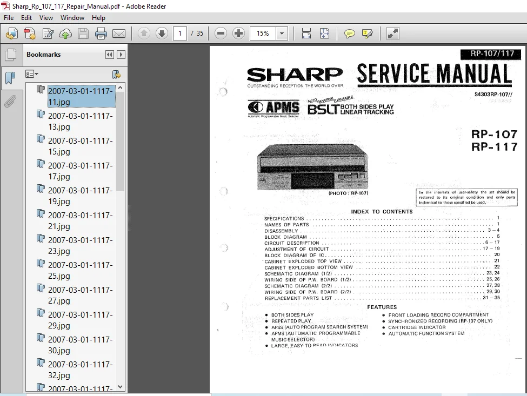Screen dimensions: 527x396
Task: Click the Fit one full page icon
Action: click(324, 33)
